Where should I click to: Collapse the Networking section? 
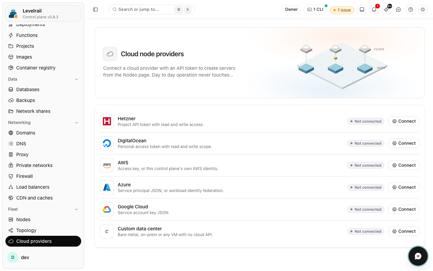tap(43, 123)
